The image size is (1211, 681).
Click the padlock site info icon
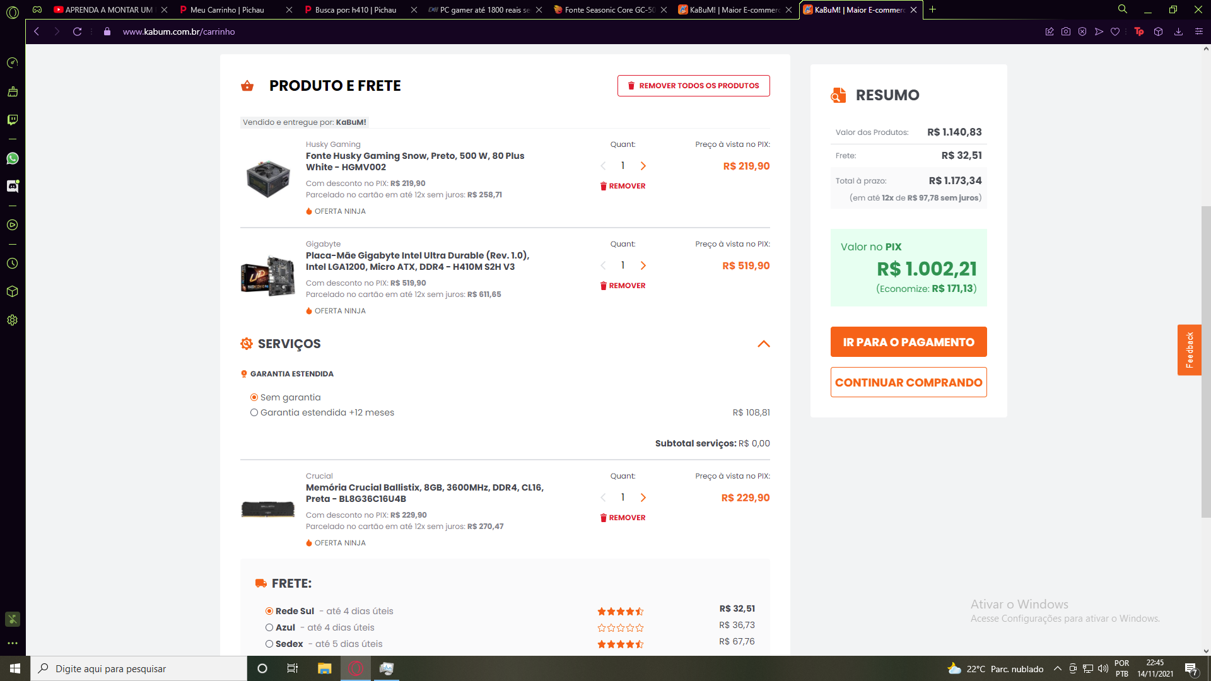coord(107,32)
